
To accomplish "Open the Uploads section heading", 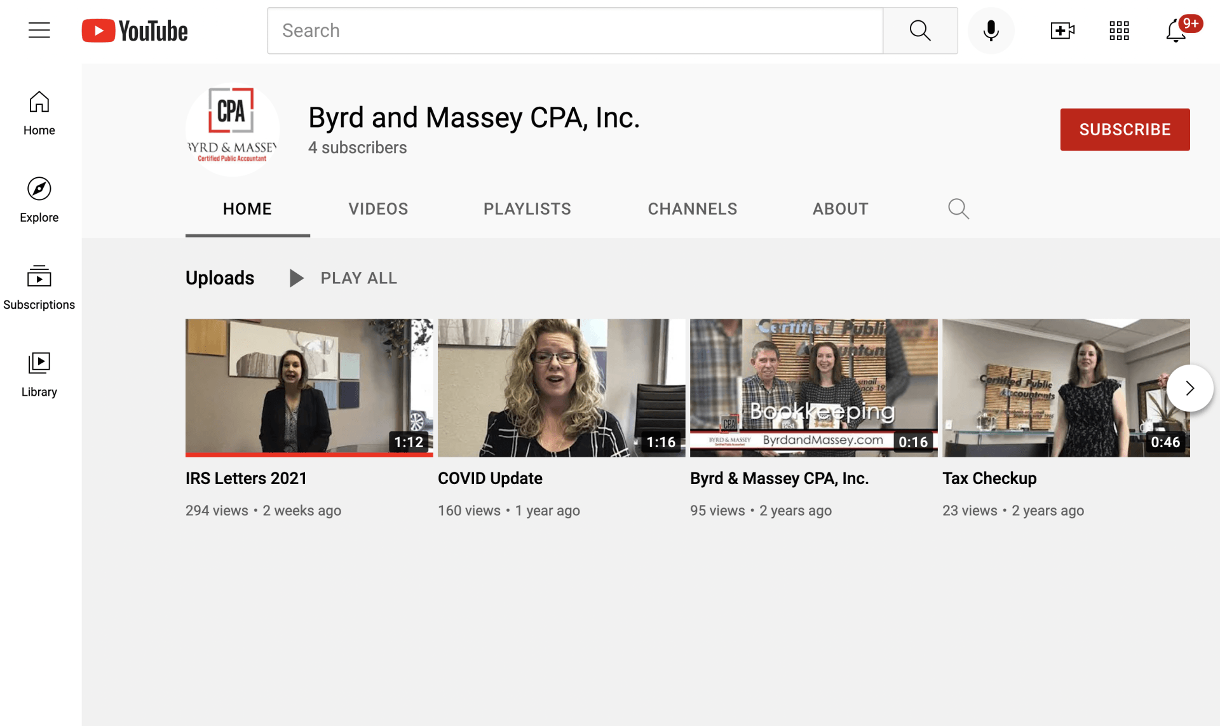I will (220, 278).
